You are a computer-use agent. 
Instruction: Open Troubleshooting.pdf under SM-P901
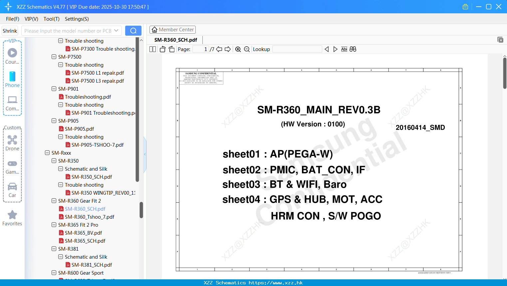tap(88, 97)
